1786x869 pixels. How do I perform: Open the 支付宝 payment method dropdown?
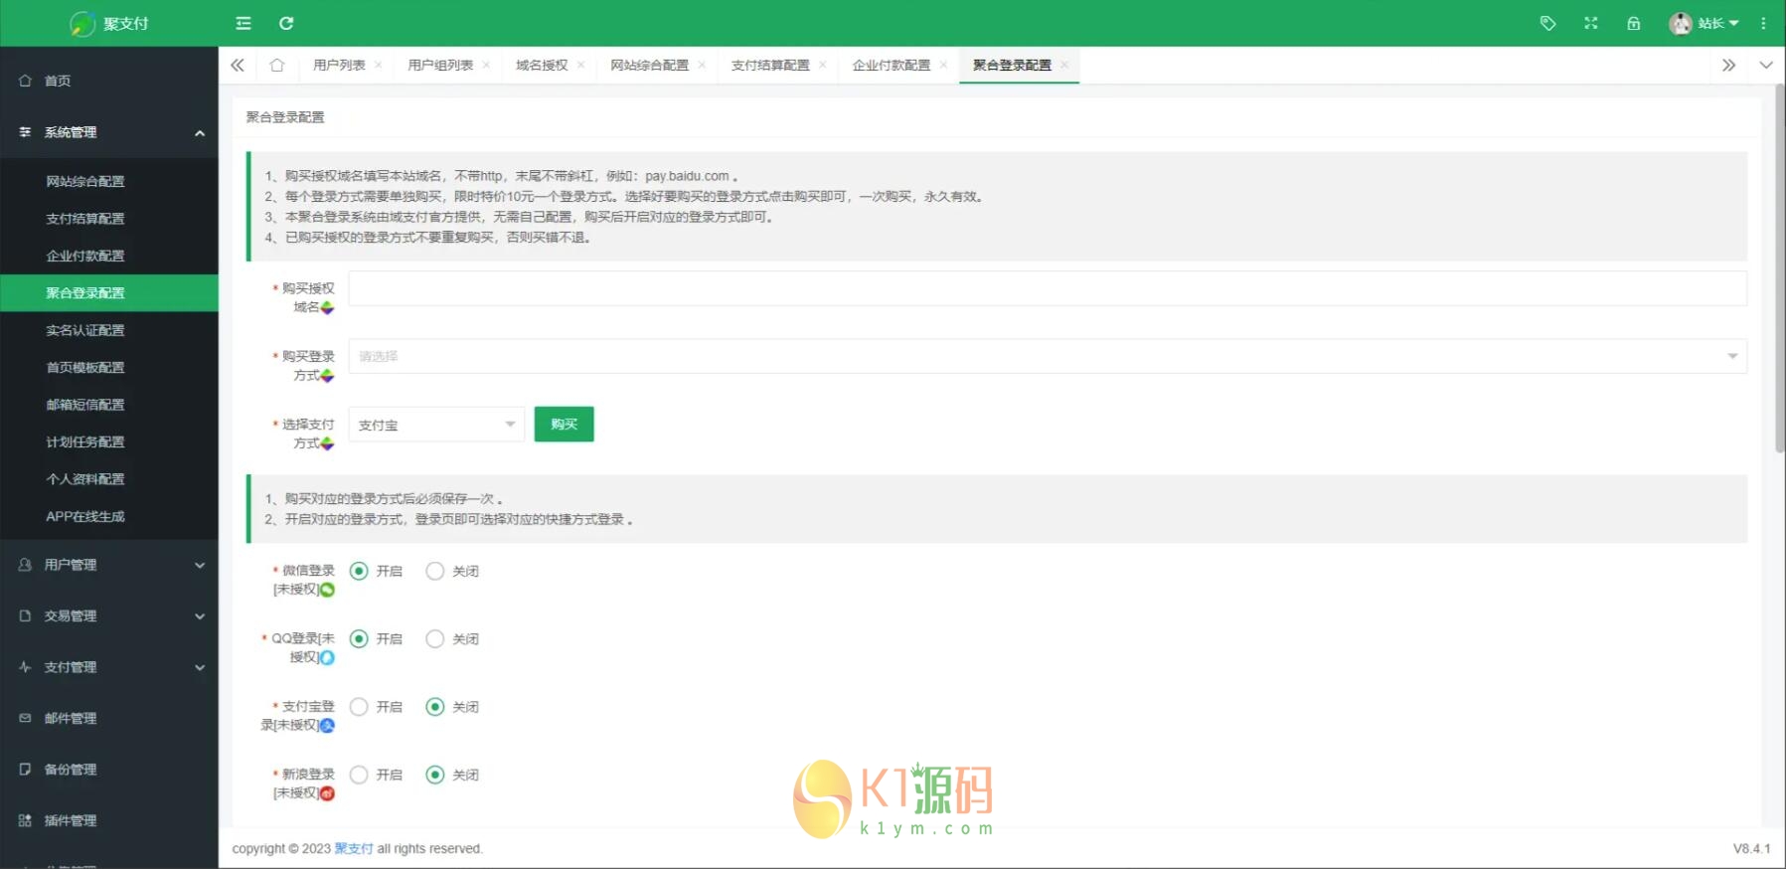click(436, 425)
